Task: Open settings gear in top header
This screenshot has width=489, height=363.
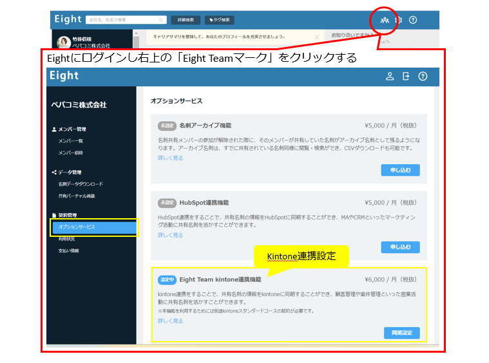Action: point(399,20)
